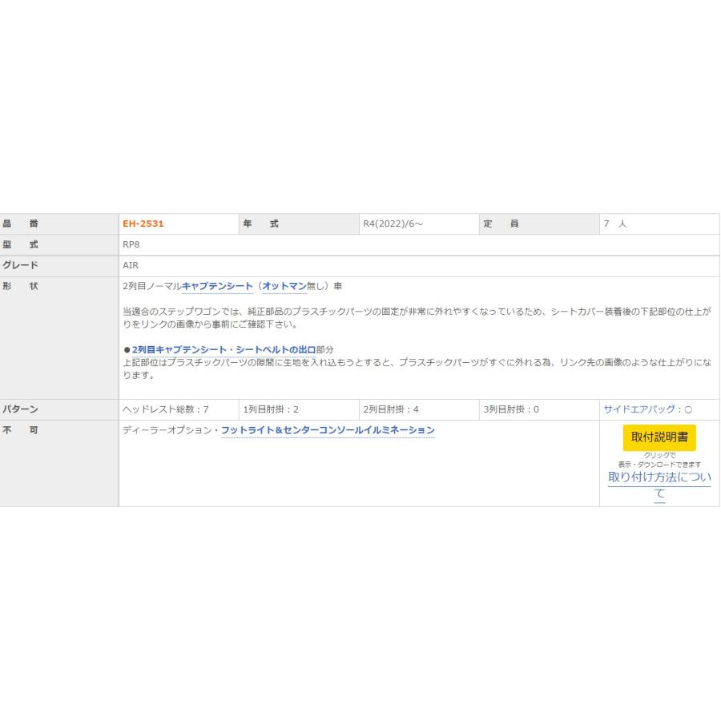Click the R4(2022)/6～ year value

(393, 224)
